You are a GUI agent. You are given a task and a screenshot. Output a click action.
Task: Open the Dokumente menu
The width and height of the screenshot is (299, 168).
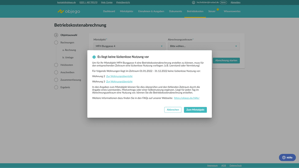coord(175,11)
